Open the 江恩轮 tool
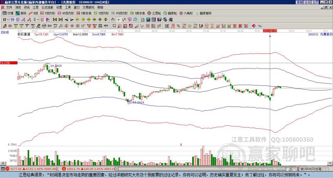The height and width of the screenshot is (178, 333). tap(154, 13)
